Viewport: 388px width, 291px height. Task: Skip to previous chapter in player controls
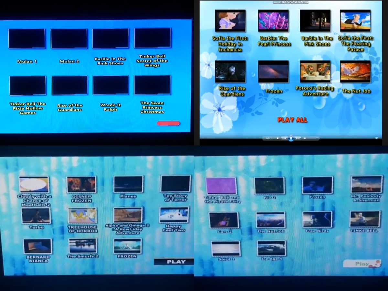point(284,138)
